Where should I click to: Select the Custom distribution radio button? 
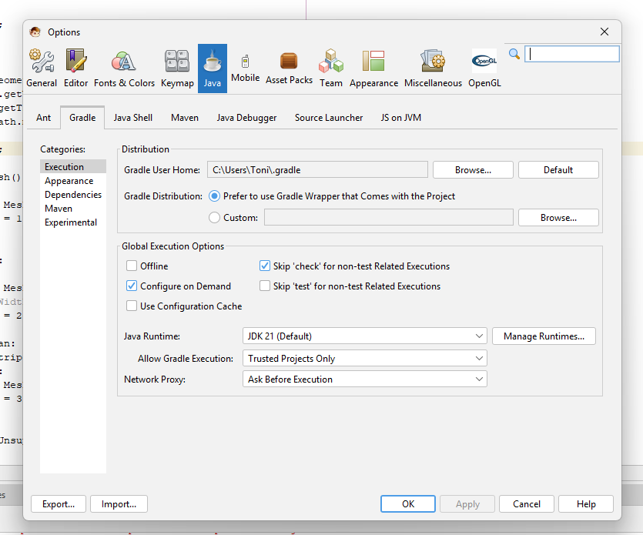[x=215, y=218]
